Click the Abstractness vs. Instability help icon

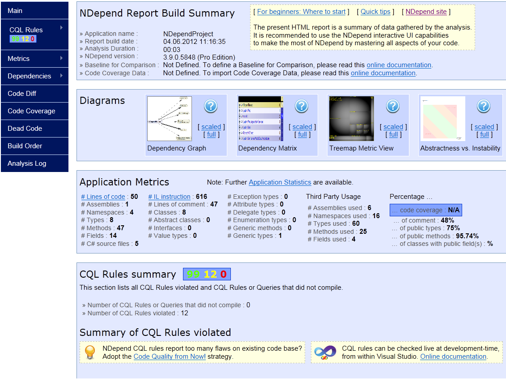[484, 106]
